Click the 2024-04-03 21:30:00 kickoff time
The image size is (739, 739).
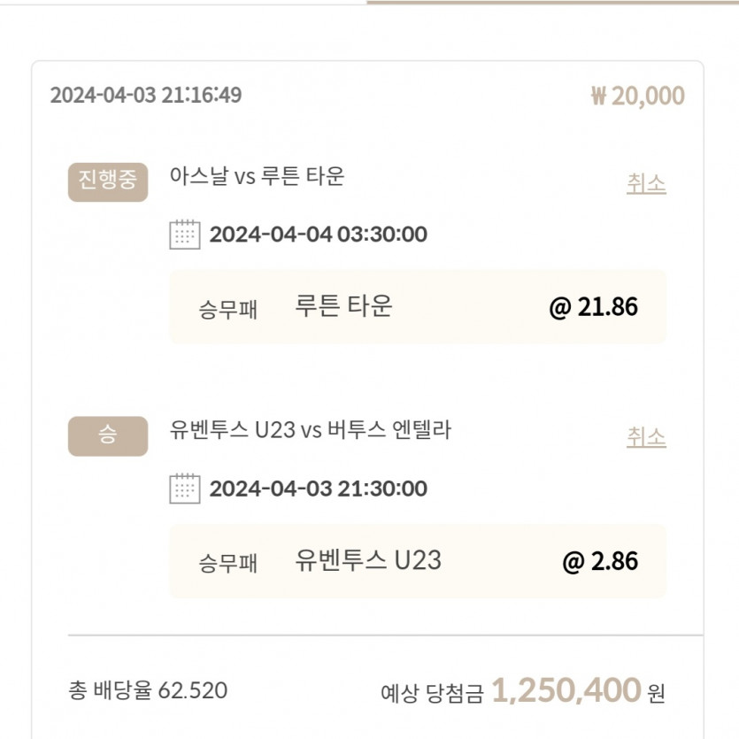318,489
